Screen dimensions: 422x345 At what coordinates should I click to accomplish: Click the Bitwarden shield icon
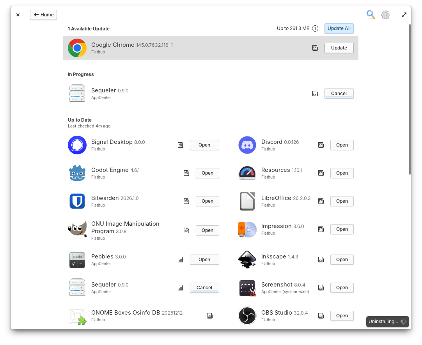(x=77, y=201)
